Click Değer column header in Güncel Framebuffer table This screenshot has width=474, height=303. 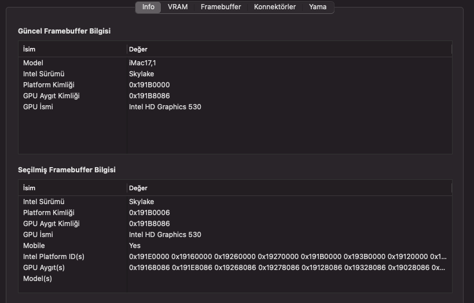[x=289, y=49]
